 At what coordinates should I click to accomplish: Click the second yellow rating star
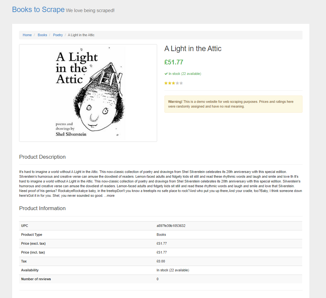click(x=170, y=83)
